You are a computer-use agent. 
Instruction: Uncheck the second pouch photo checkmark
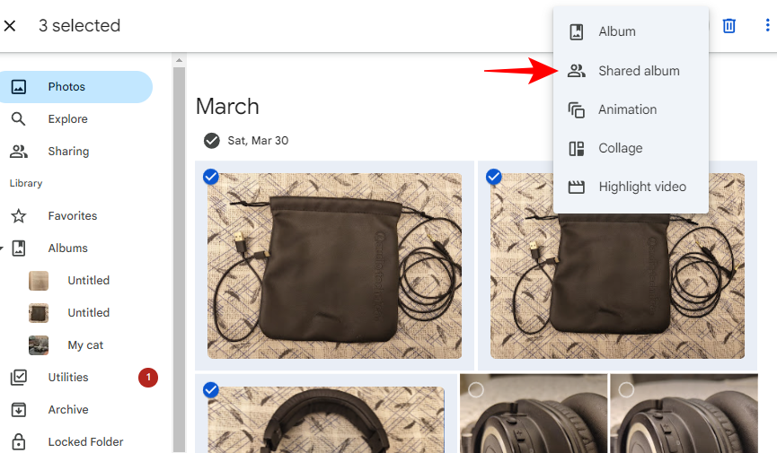coord(493,177)
